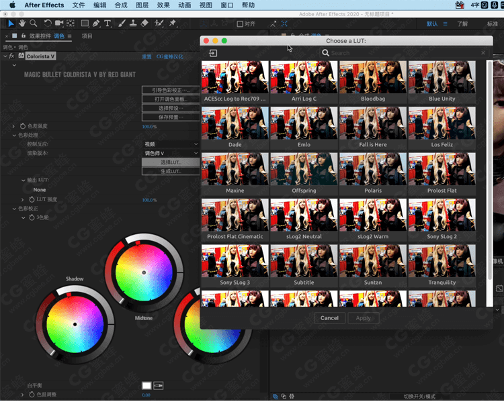Viewport: 504px width, 410px height.
Task: Select the Rotation tool
Action: (x=48, y=23)
